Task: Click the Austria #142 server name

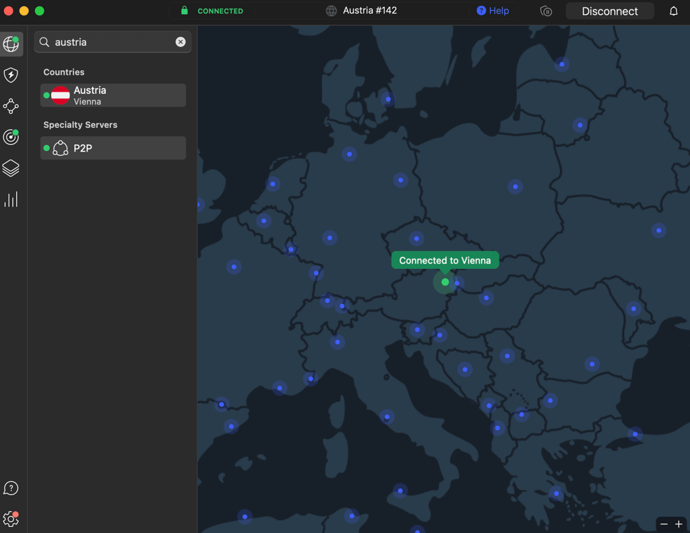Action: point(370,11)
